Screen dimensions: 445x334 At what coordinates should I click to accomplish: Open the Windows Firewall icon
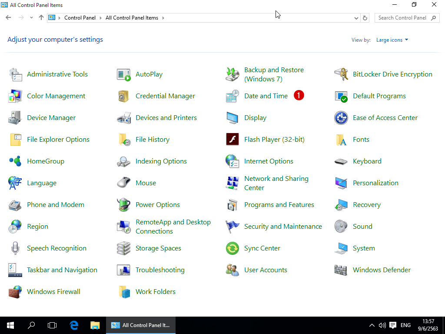point(15,292)
